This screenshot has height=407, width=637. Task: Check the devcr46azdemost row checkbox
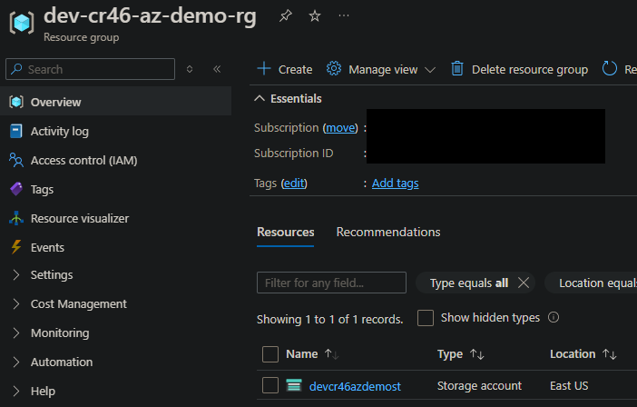(270, 385)
